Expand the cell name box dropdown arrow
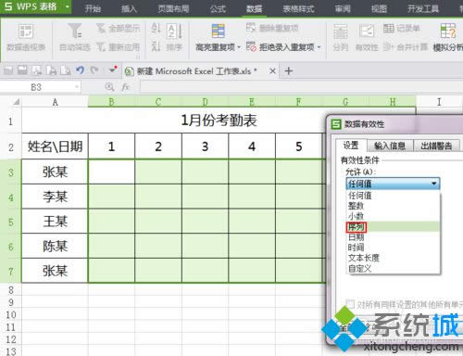This screenshot has width=463, height=356. pos(77,87)
